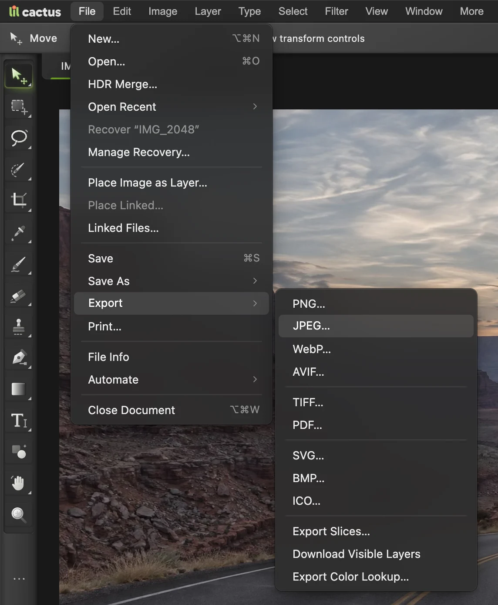Image resolution: width=498 pixels, height=605 pixels.
Task: Open the Image menu
Action: 163,11
